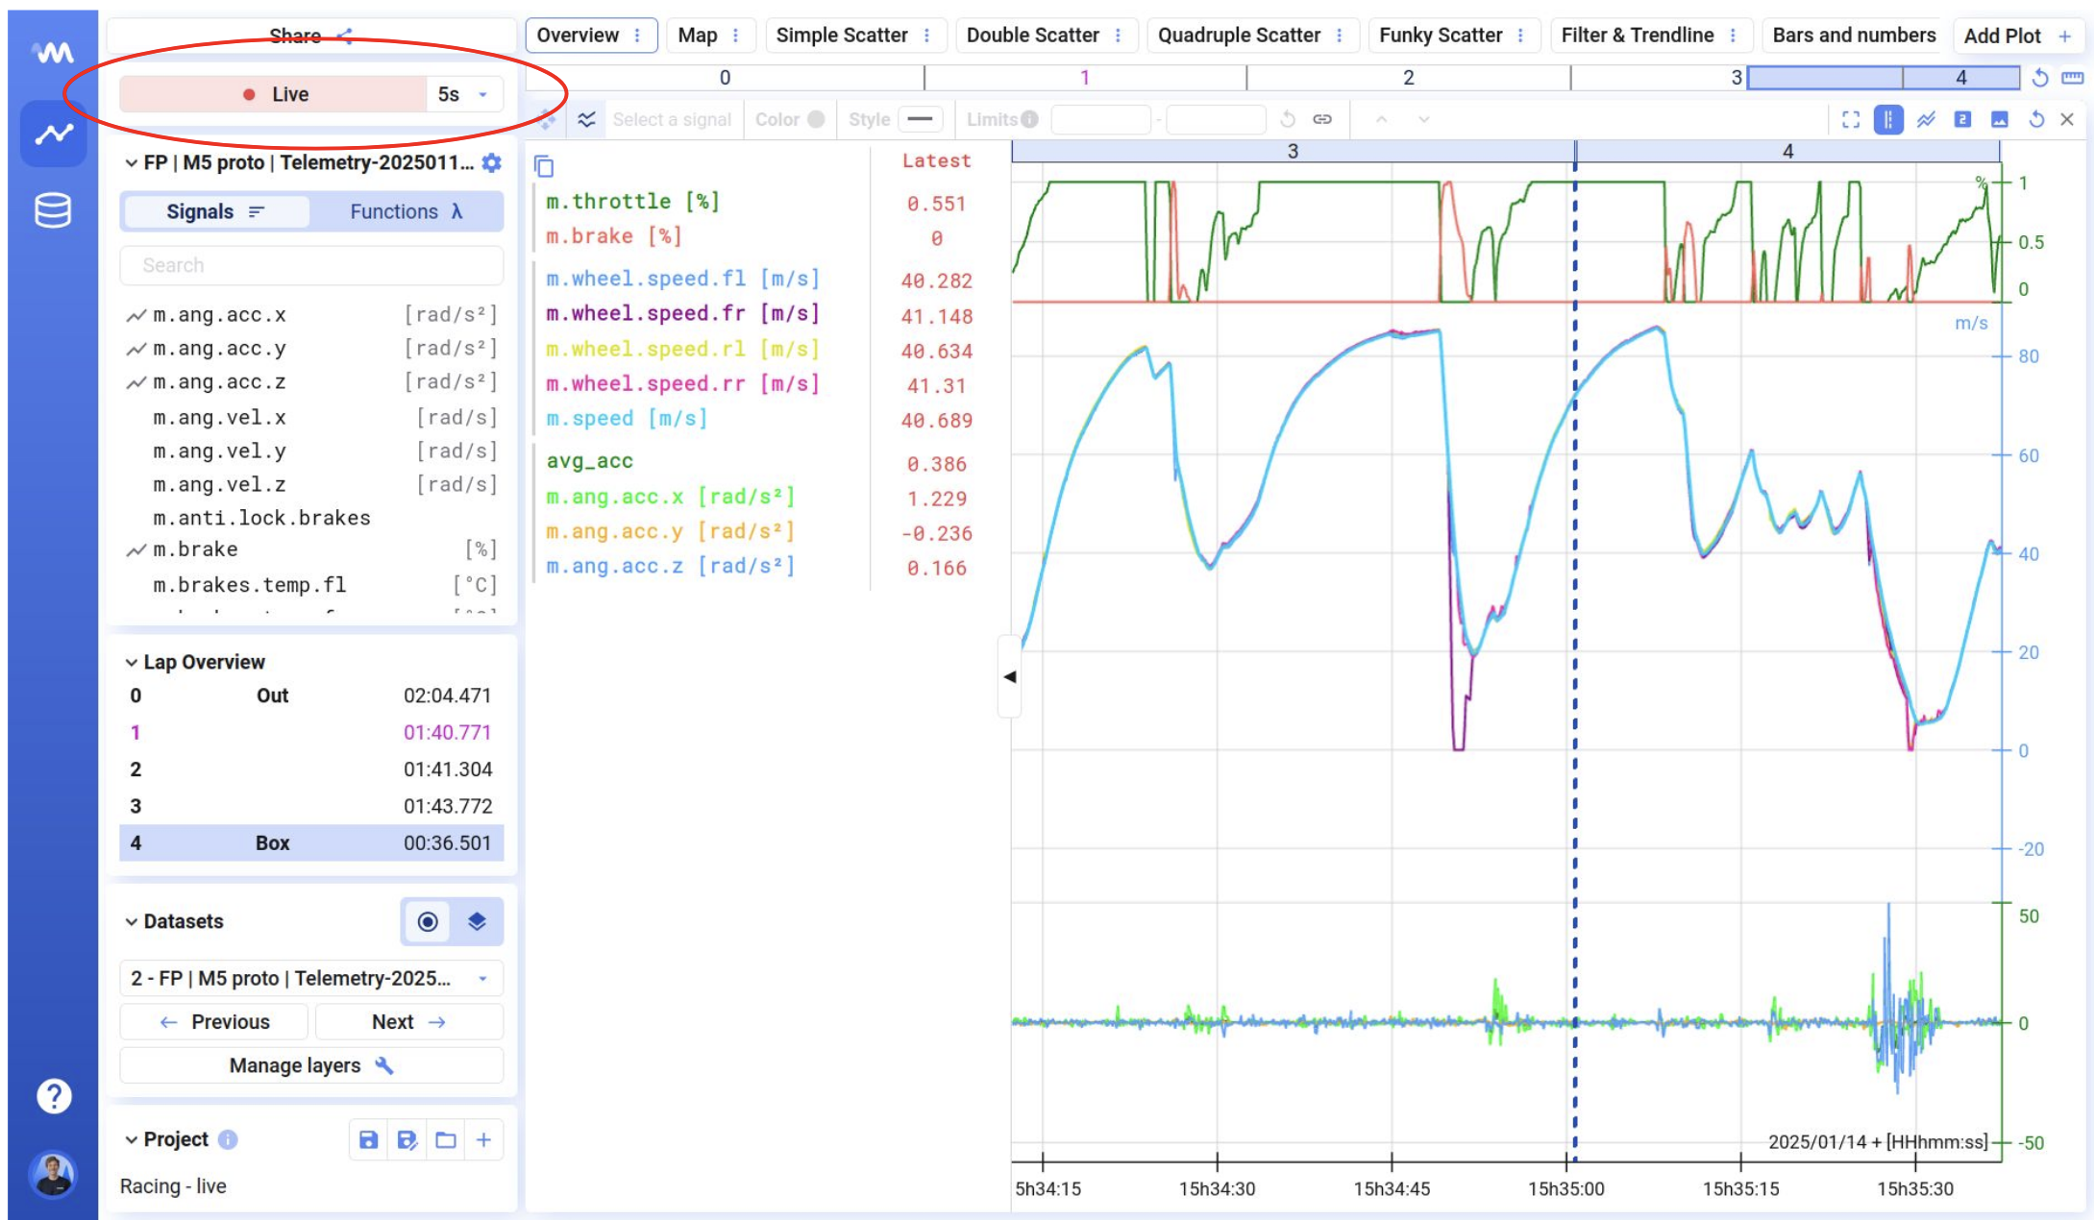Open the help question mark icon
This screenshot has height=1220, width=2095.
[x=54, y=1095]
